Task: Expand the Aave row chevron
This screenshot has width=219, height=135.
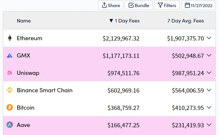Action: coord(209,125)
